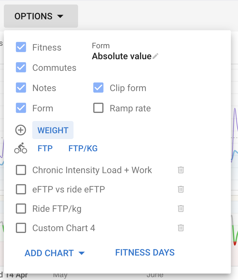Open the ADD CHART dropdown
Screen dimensions: 238x280
coord(55,253)
